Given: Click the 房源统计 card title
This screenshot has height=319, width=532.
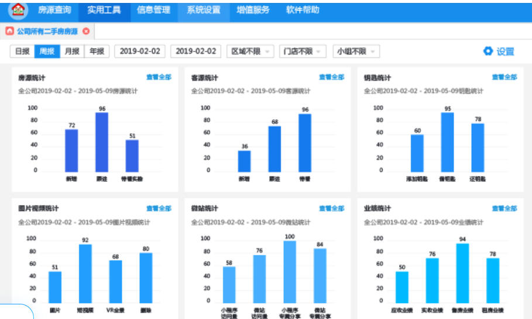Looking at the screenshot, I should point(32,78).
